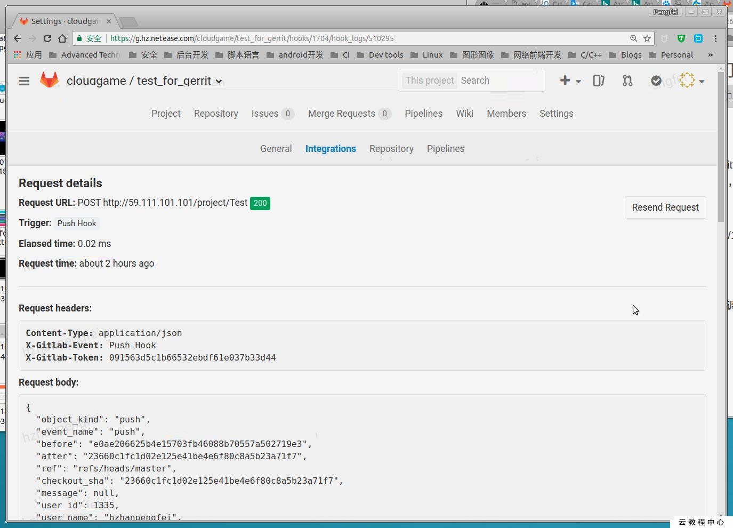Click the green 200 status badge
This screenshot has height=528, width=733.
[260, 203]
